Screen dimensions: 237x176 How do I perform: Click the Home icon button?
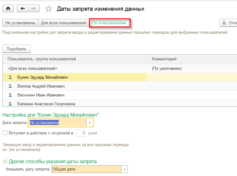pos(8,9)
